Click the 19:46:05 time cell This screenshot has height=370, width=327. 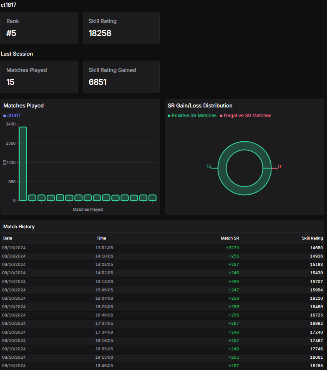click(104, 366)
